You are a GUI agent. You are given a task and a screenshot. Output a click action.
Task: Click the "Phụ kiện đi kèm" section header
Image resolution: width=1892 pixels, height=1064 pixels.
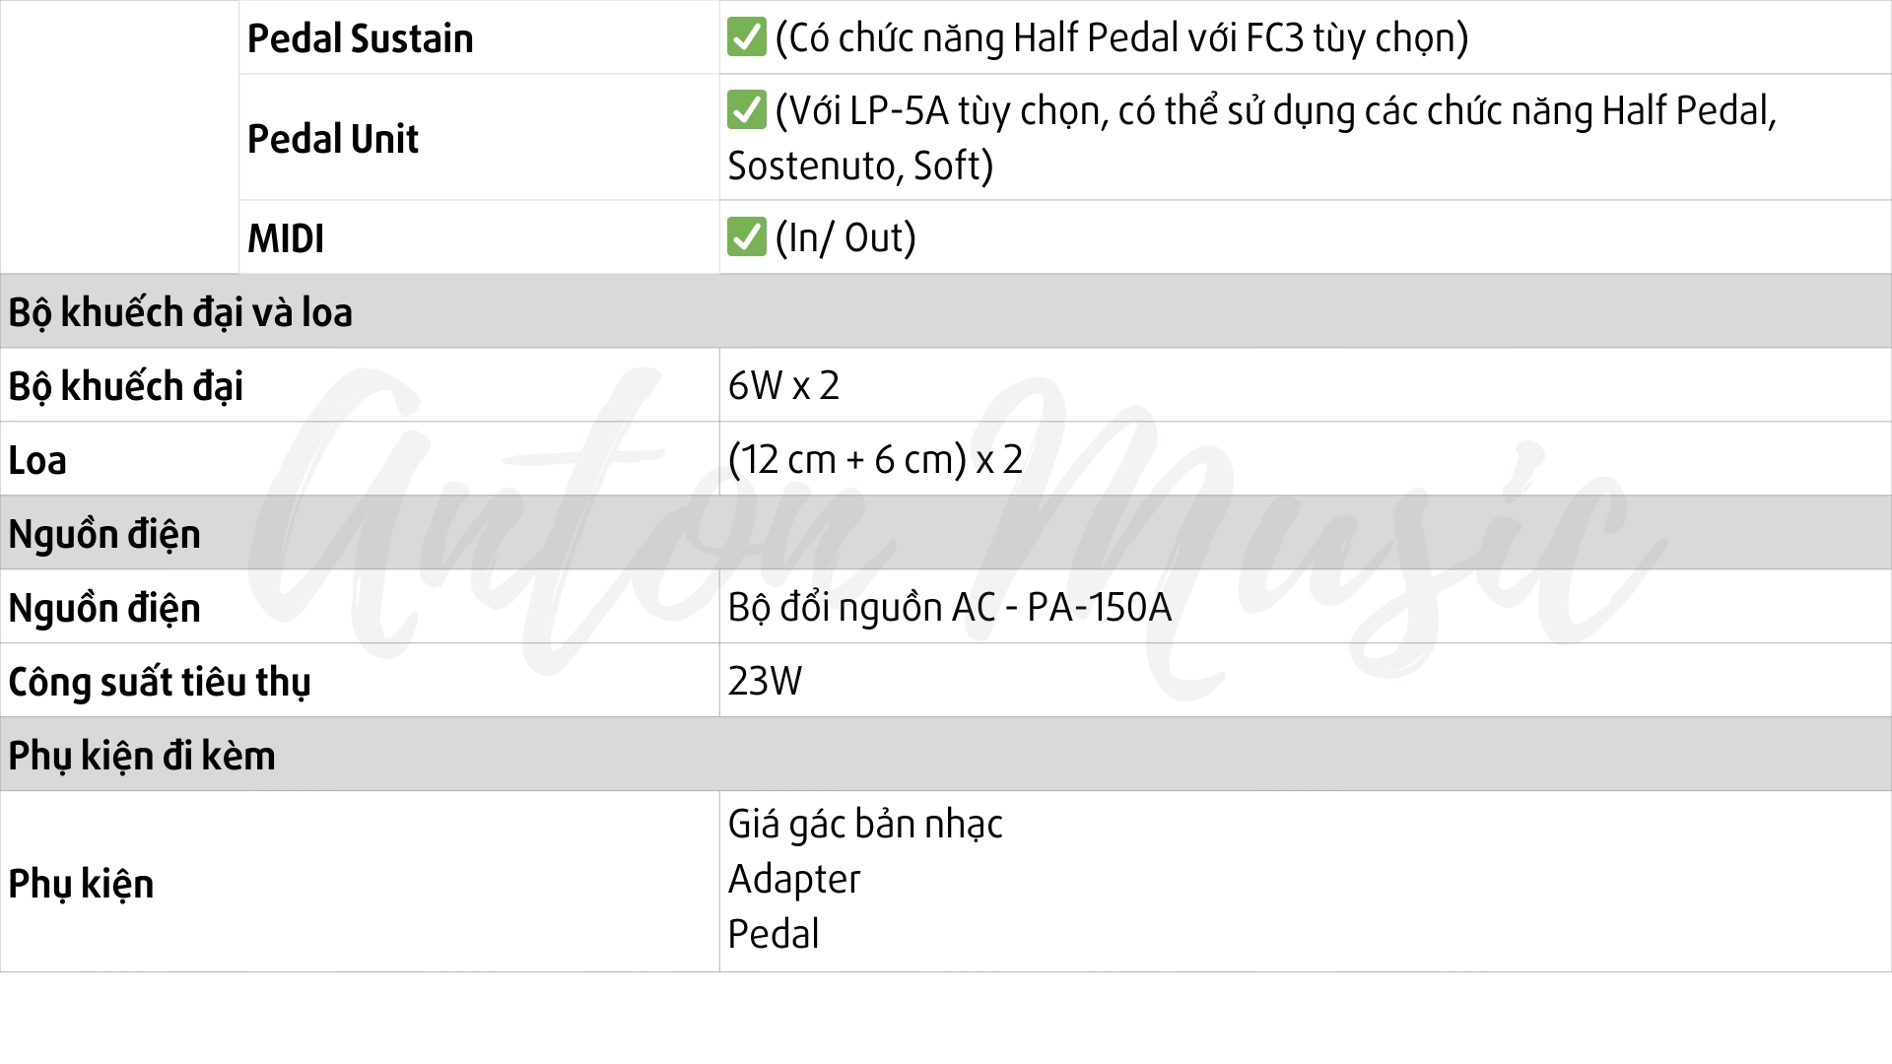(x=142, y=756)
